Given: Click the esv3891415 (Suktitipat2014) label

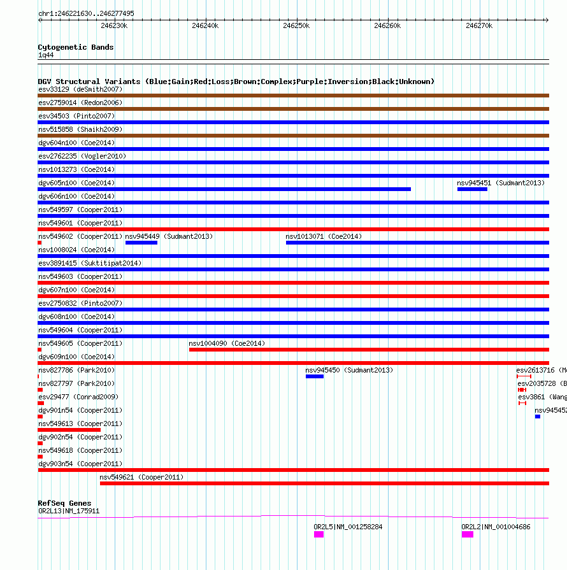Looking at the screenshot, I should (x=90, y=263).
